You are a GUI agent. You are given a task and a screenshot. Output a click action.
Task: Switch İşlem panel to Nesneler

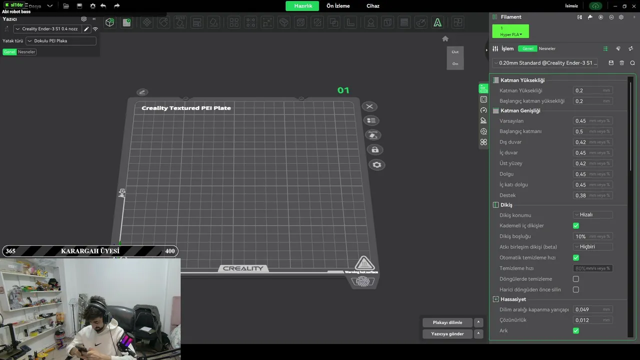[547, 48]
